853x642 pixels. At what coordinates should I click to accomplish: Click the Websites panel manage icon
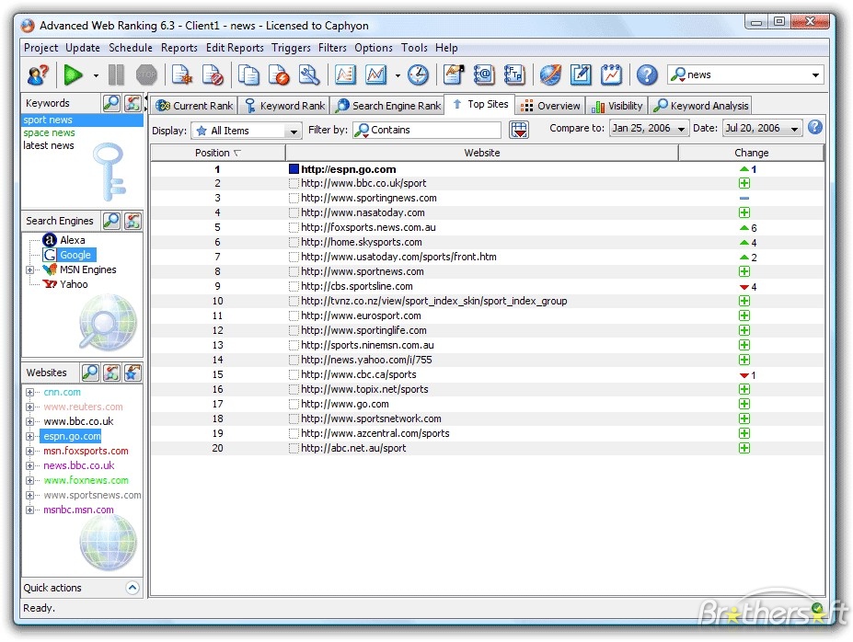click(x=111, y=373)
